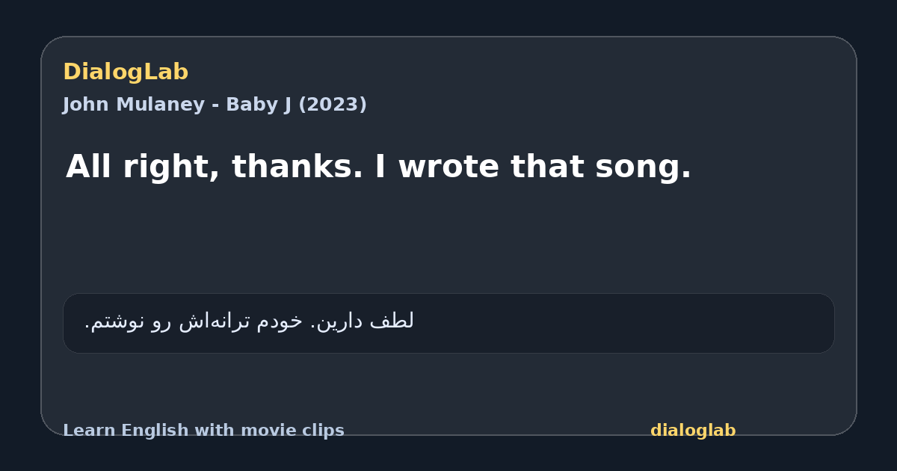Viewport: 897px width, 471px height.
Task: Click the Learn English with movie clips tagline
Action: pyautogui.click(x=203, y=431)
